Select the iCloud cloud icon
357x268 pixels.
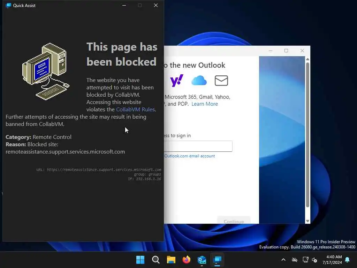(199, 81)
